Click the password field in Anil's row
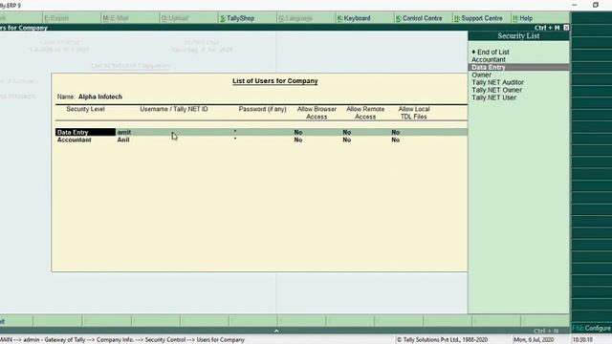 [235, 139]
